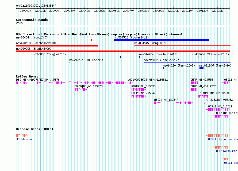Select the LOC100996693 NM_001286811 gene glyph
Viewport: 238px width, 171px height.
pos(130,83)
